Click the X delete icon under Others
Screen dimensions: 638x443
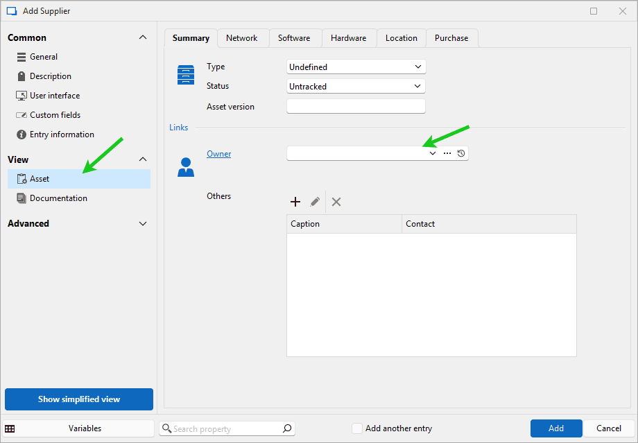(x=336, y=202)
